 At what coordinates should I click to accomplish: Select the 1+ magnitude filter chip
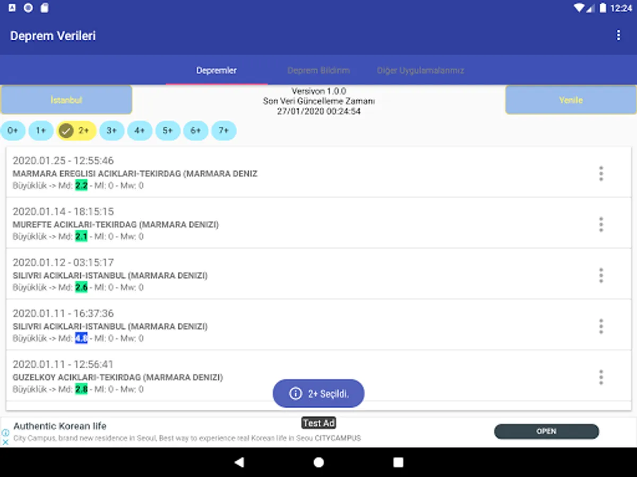41,130
